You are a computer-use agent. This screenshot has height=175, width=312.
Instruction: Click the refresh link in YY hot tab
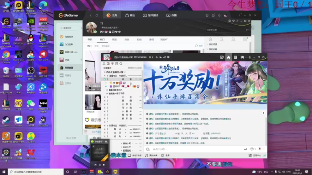(x=199, y=46)
